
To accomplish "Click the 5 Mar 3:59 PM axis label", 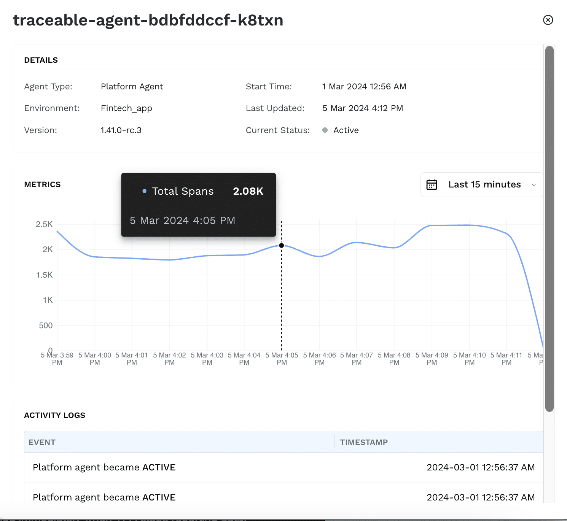I will [57, 359].
